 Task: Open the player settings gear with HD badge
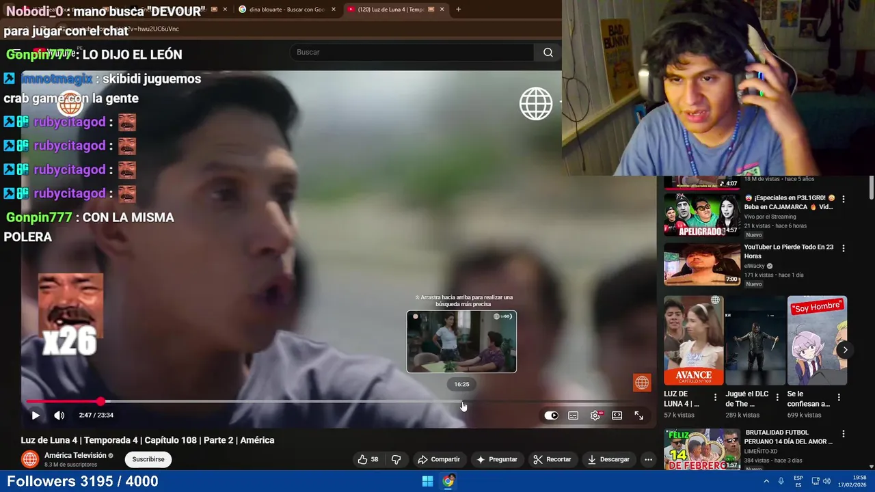pos(595,415)
